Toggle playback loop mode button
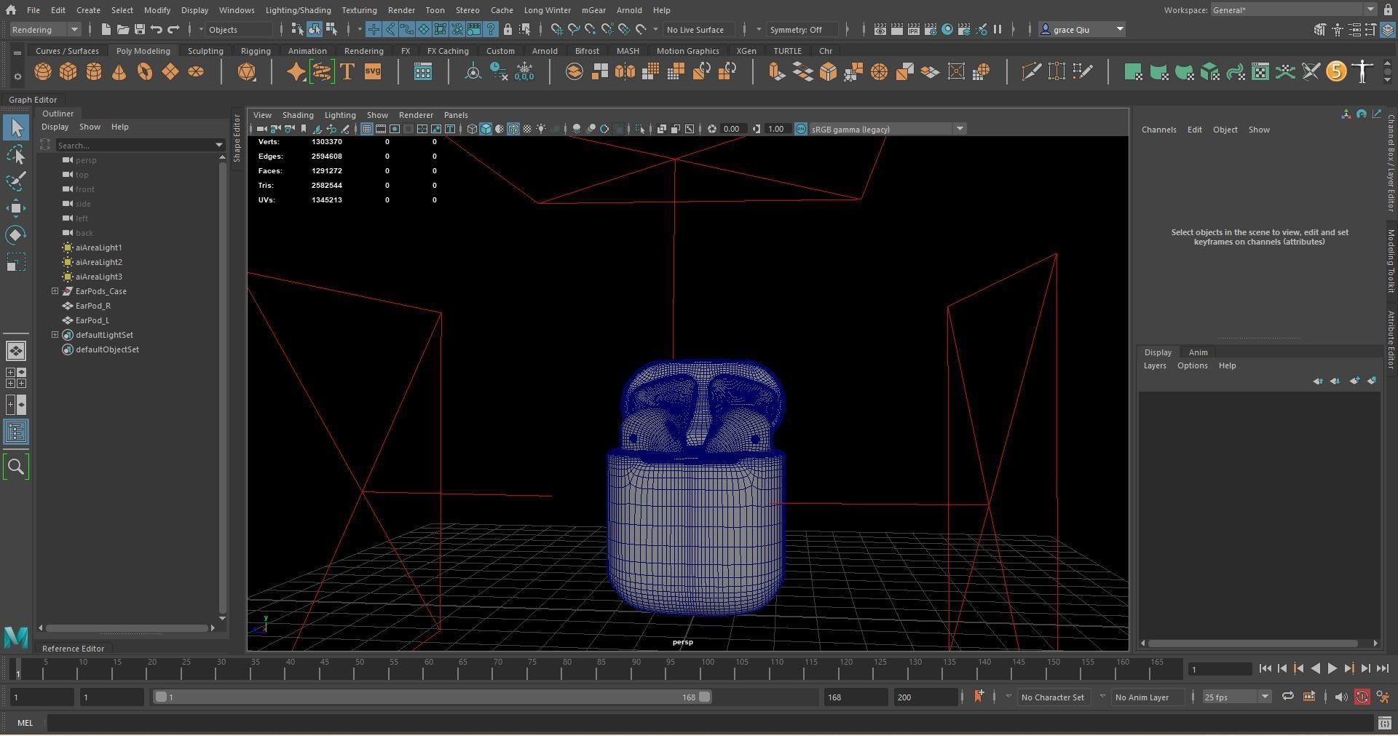 coord(1287,697)
